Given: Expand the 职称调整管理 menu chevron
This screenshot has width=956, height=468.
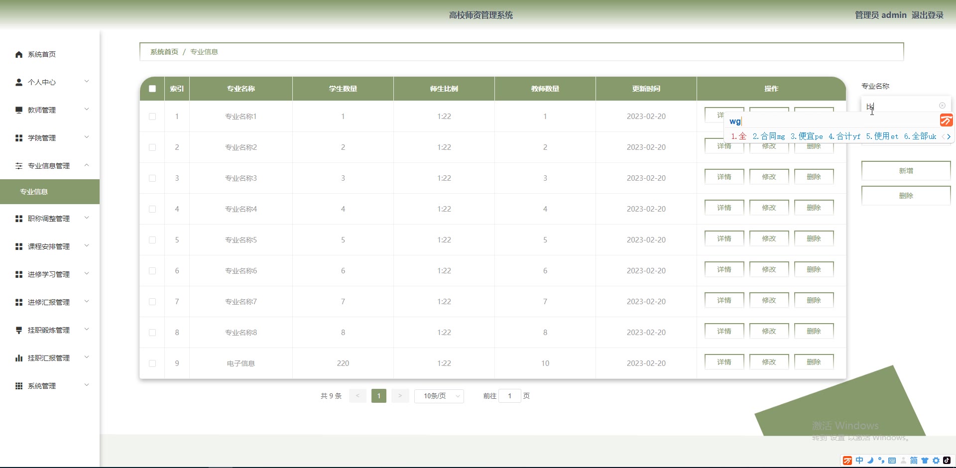Looking at the screenshot, I should tap(87, 218).
